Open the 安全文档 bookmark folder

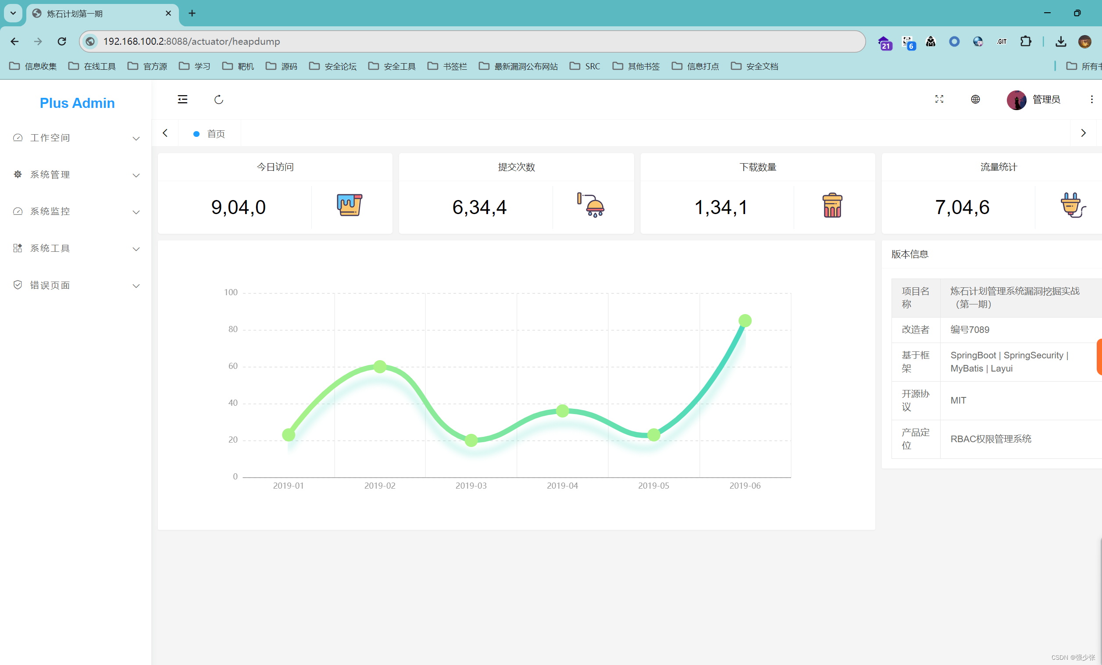pyautogui.click(x=755, y=66)
